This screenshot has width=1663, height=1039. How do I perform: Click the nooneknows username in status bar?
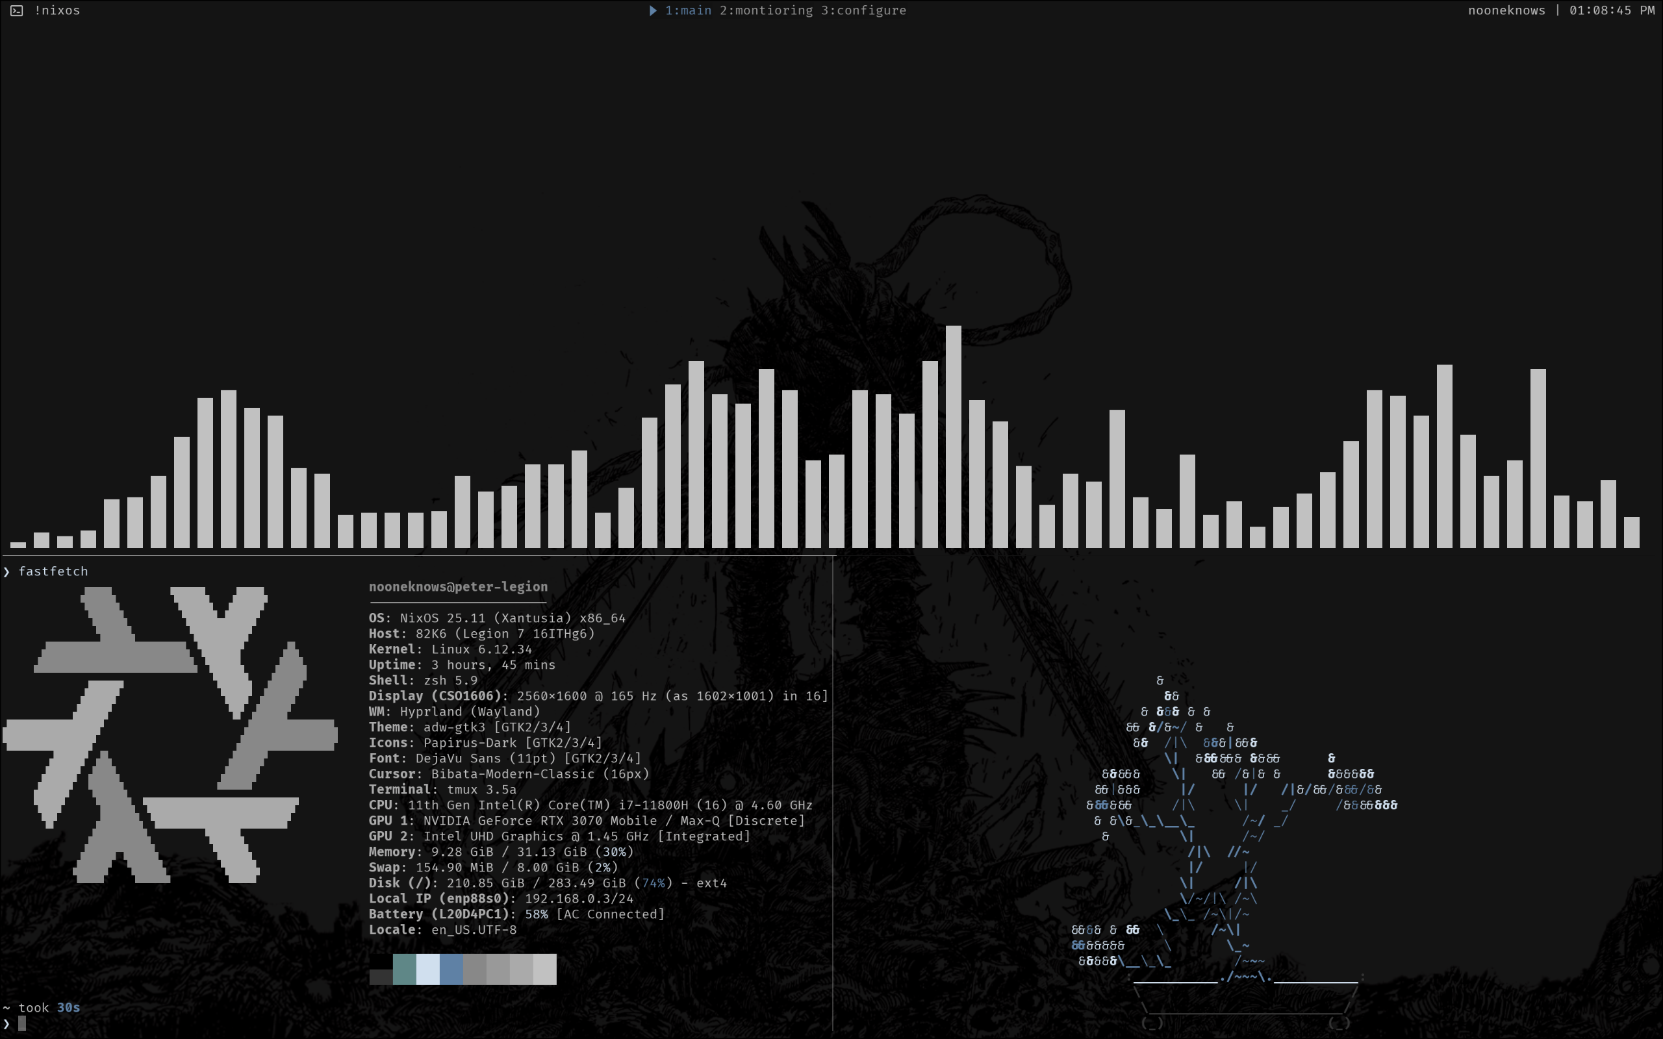(x=1506, y=10)
